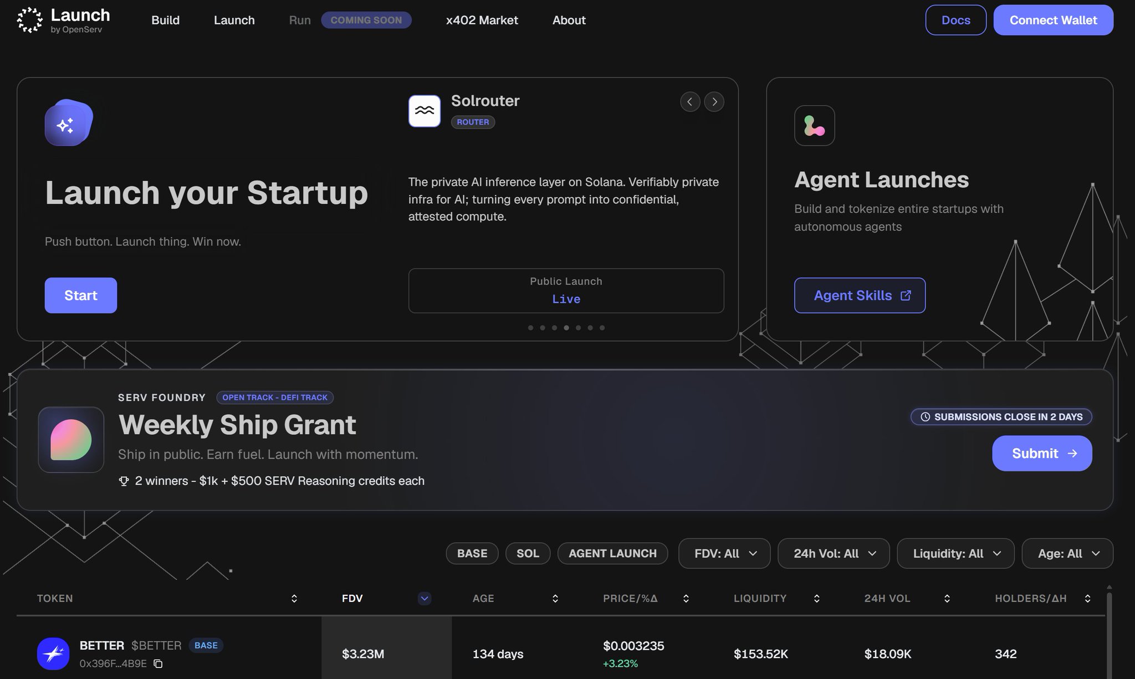Go to previous carousel slide arrow
Viewport: 1135px width, 679px height.
pyautogui.click(x=690, y=102)
